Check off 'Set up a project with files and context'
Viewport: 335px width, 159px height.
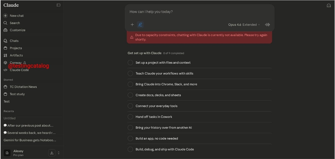130,63
